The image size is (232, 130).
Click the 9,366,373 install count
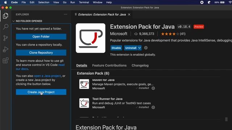click(x=146, y=34)
